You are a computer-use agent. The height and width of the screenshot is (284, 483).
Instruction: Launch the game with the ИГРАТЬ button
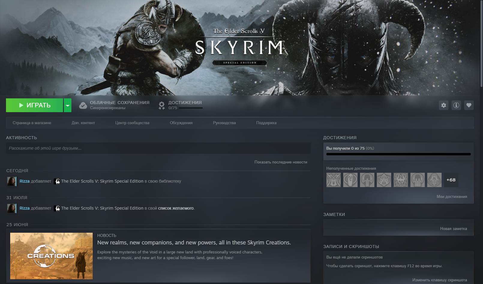point(34,105)
